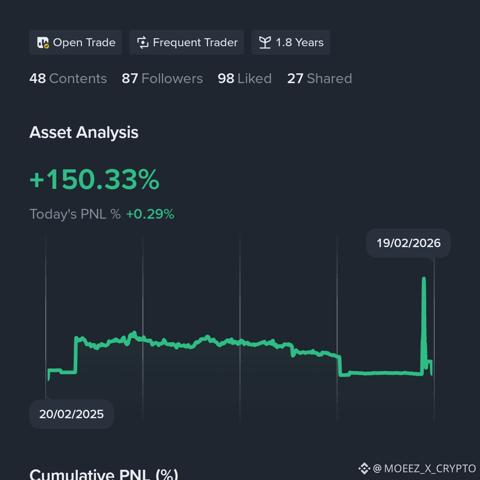View the 98 Liked count
The image size is (480, 480).
click(244, 79)
